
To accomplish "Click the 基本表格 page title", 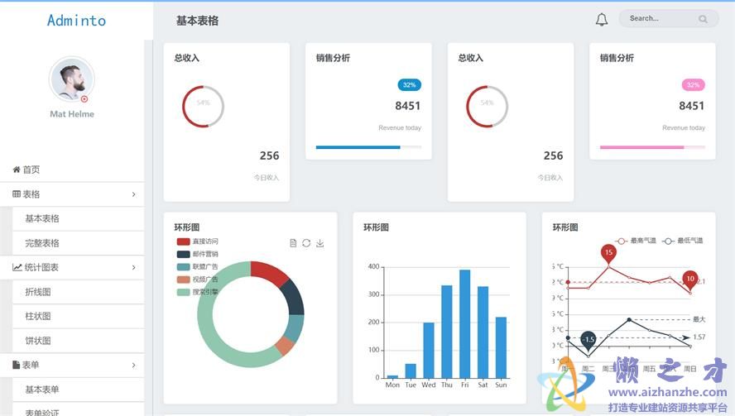I will tap(197, 21).
